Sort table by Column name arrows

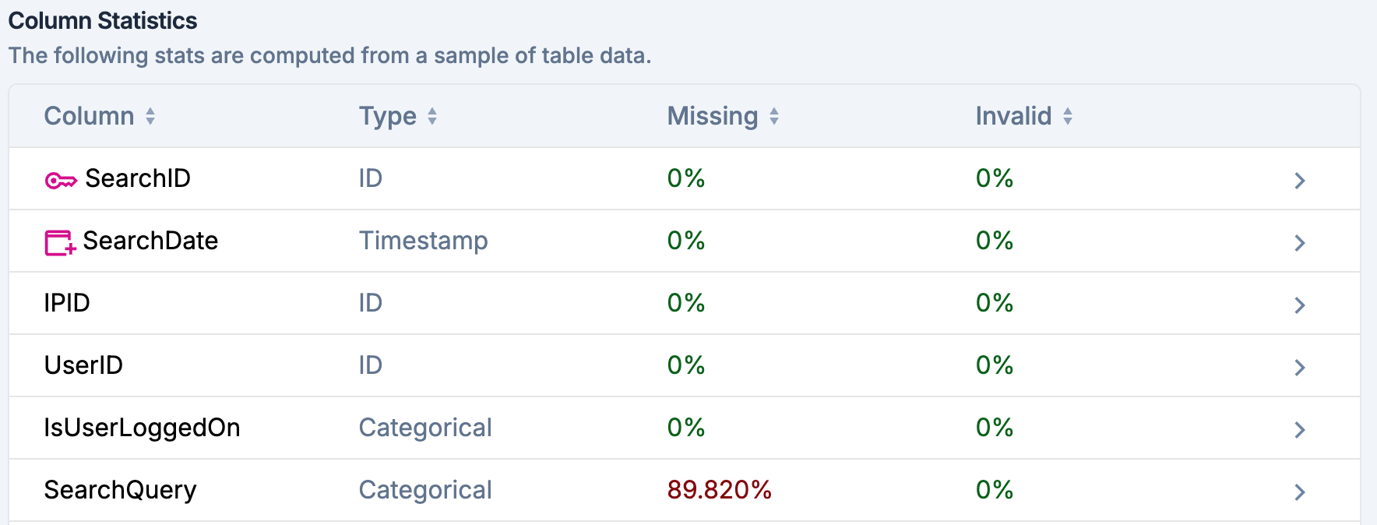click(x=150, y=116)
